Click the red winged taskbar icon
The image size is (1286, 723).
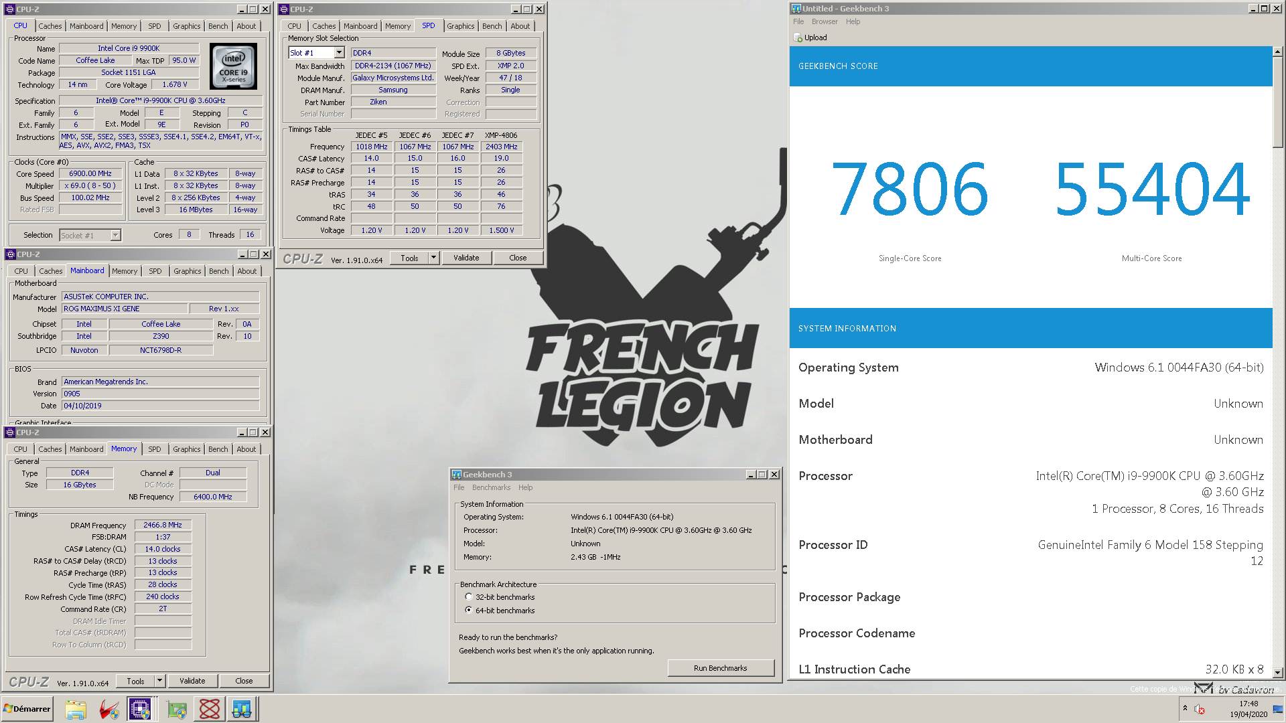[109, 709]
